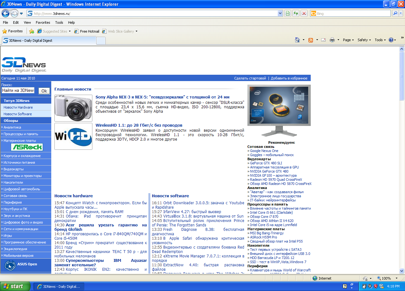Open the Favorites menu
Viewport: 405px width, 291px height.
point(43,22)
